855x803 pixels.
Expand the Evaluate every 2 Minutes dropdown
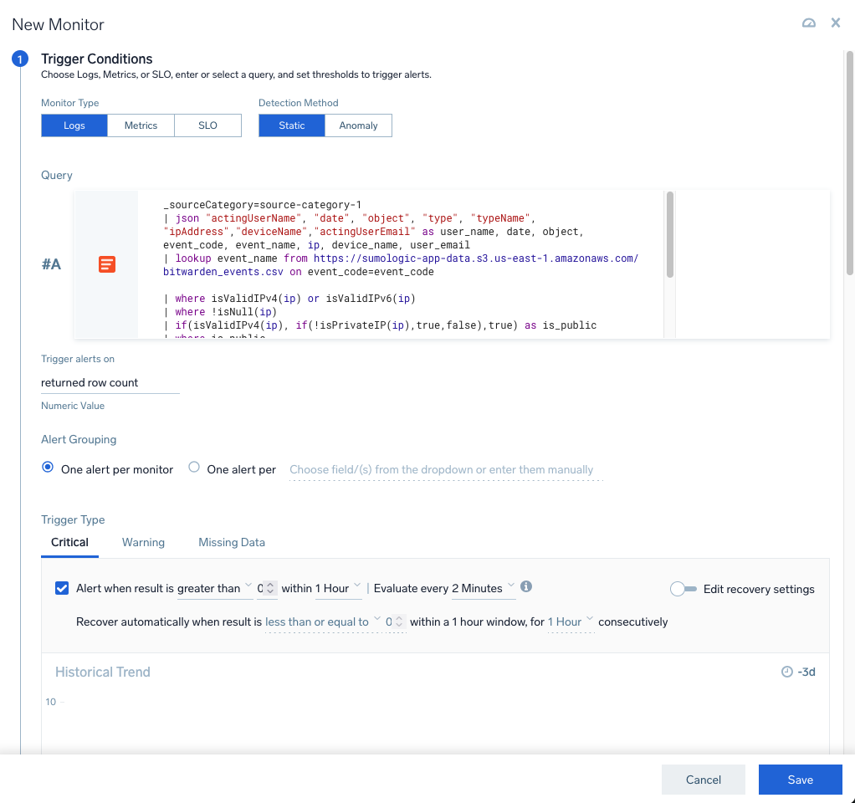pos(483,589)
